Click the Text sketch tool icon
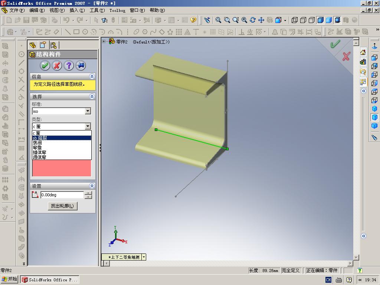 (187, 32)
